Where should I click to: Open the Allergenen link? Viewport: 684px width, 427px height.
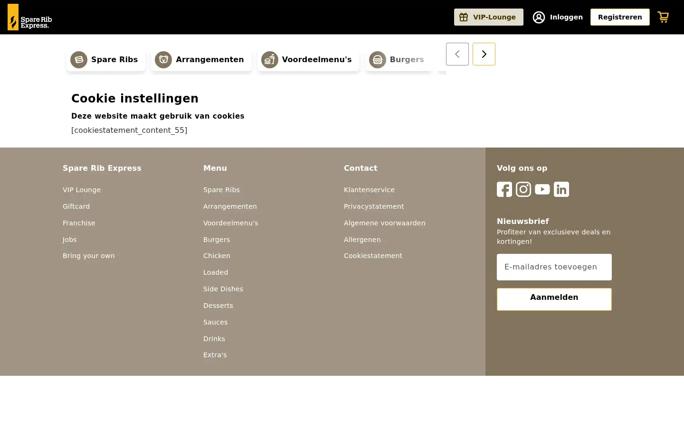(362, 240)
